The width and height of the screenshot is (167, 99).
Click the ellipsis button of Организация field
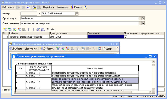point(140,18)
